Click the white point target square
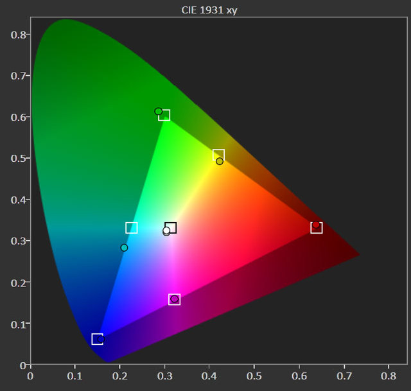The height and width of the screenshot is (391, 411). click(x=171, y=227)
